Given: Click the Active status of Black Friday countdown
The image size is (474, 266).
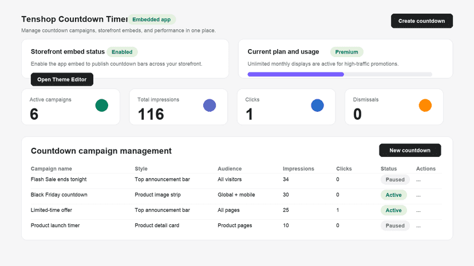Looking at the screenshot, I should pyautogui.click(x=394, y=195).
